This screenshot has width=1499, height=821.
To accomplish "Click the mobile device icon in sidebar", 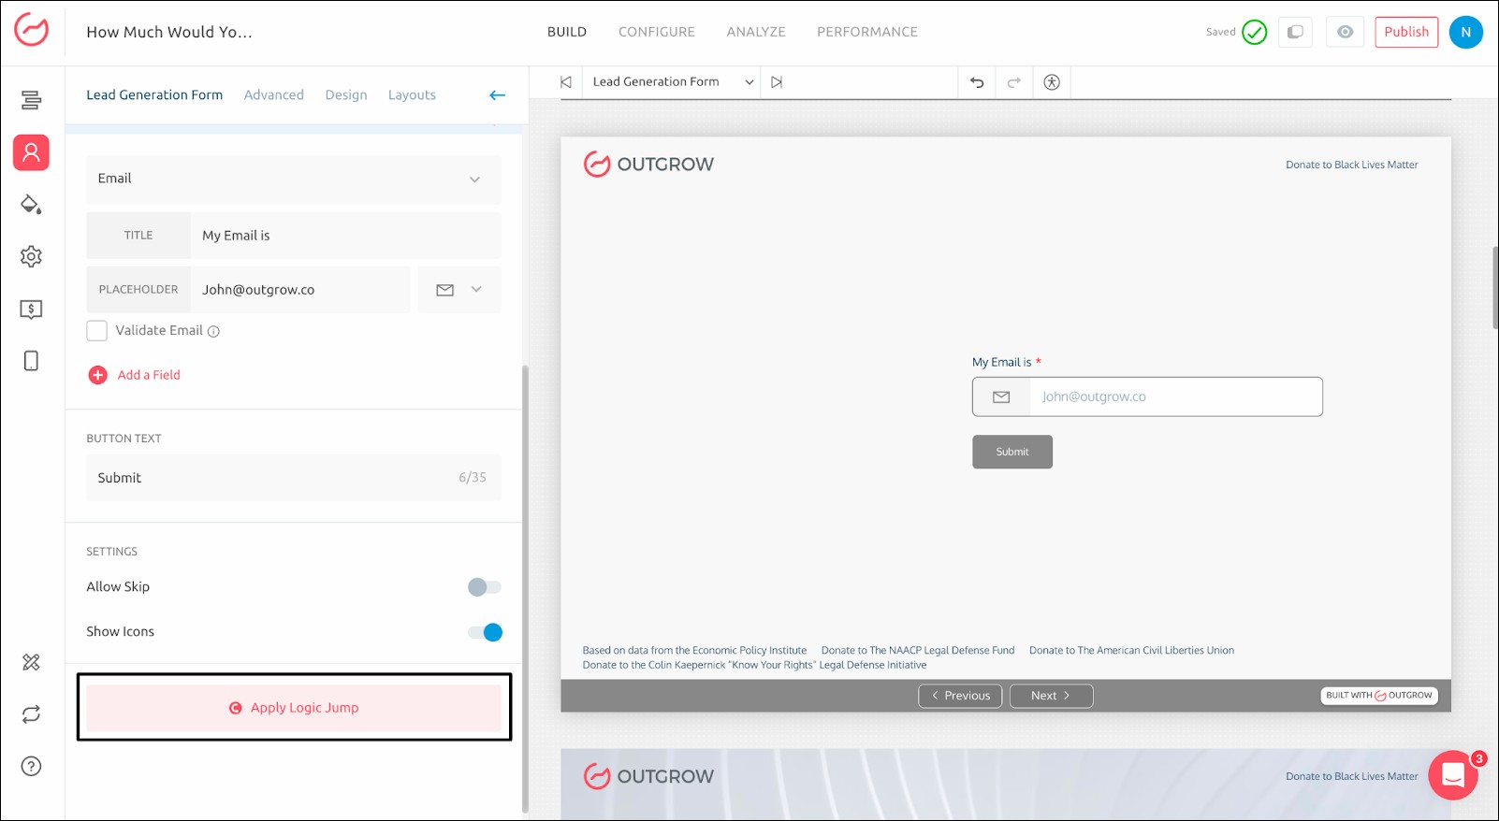I will click(31, 361).
